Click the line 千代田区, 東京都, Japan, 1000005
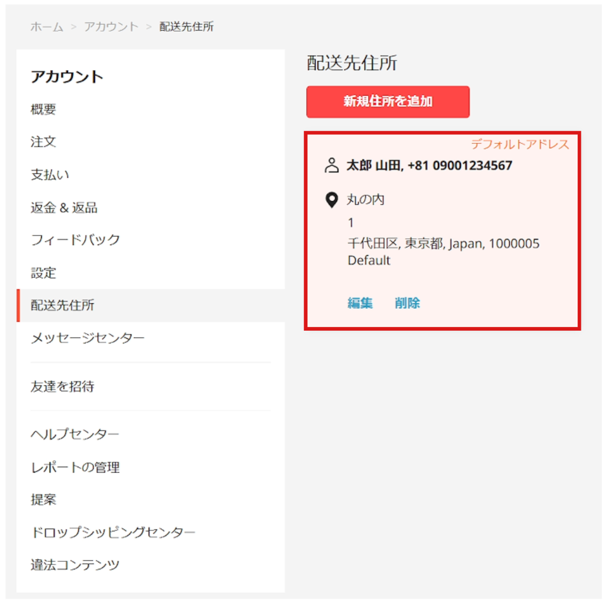This screenshot has width=607, height=603. (443, 243)
